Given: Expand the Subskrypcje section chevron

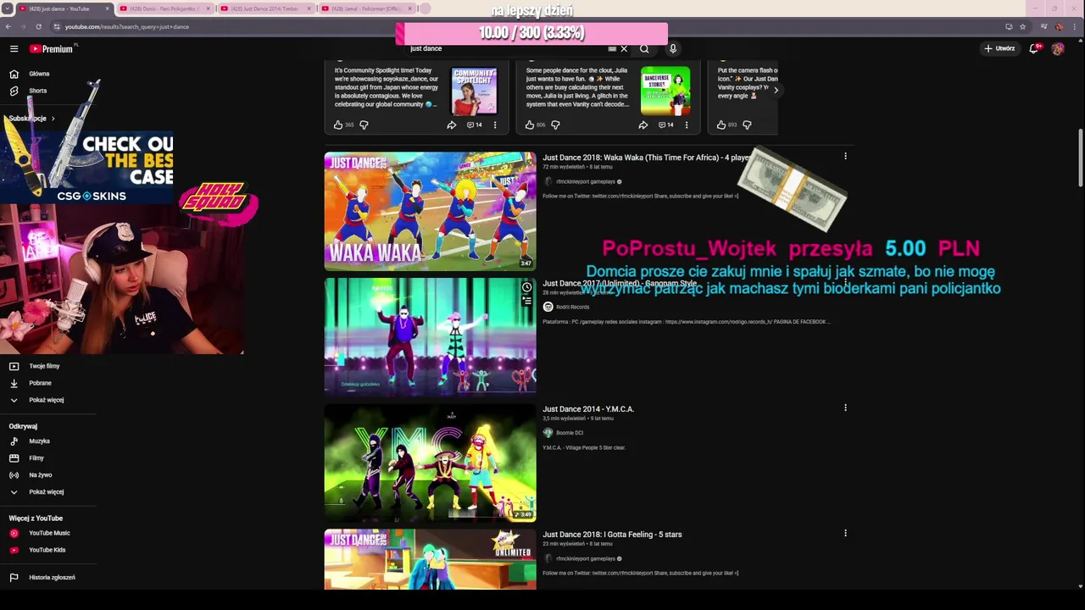Looking at the screenshot, I should 53,119.
